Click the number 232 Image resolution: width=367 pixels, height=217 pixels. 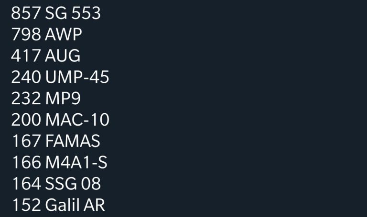[x=26, y=99]
